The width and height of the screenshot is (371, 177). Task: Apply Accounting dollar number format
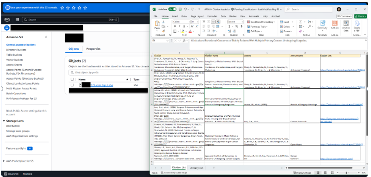click(229, 26)
